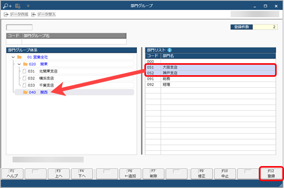Click the F1 ヘルプ button
The height and width of the screenshot is (188, 284).
pos(13,174)
